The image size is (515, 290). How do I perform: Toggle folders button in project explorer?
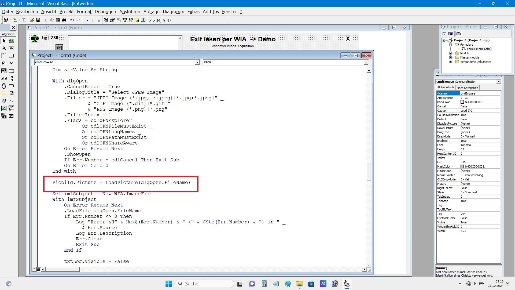pyautogui.click(x=458, y=34)
